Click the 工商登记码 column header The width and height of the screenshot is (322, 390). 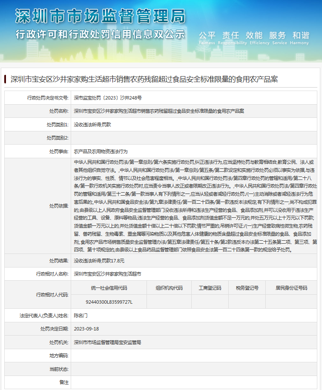coord(210,288)
